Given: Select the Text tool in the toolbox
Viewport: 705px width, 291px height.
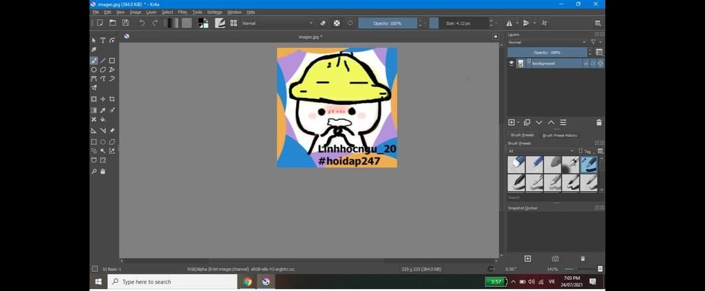Looking at the screenshot, I should pyautogui.click(x=103, y=40).
